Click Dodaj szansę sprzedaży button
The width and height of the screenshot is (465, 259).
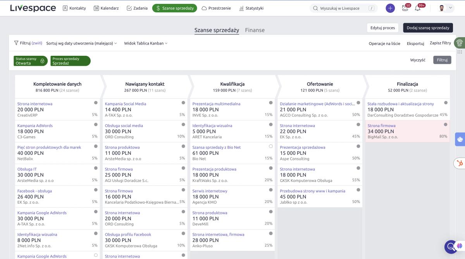point(428,28)
